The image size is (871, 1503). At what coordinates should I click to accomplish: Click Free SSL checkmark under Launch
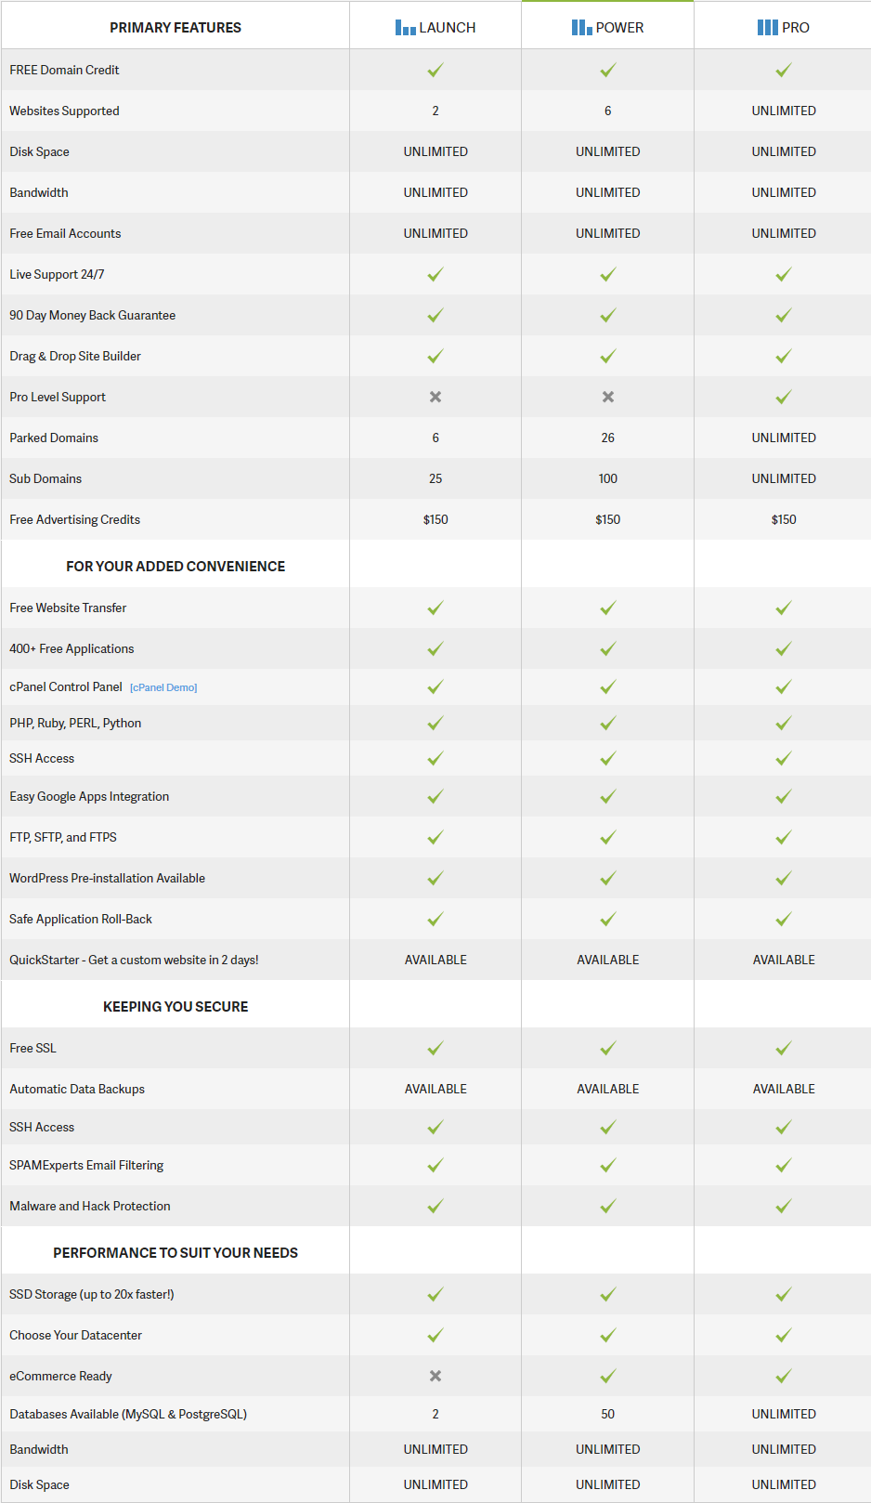[x=435, y=1048]
